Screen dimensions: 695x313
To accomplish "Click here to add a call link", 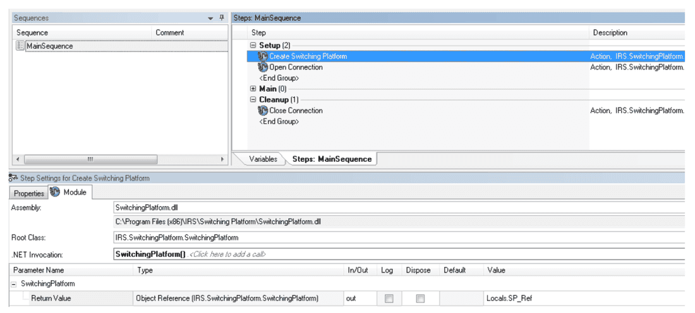I will click(227, 254).
